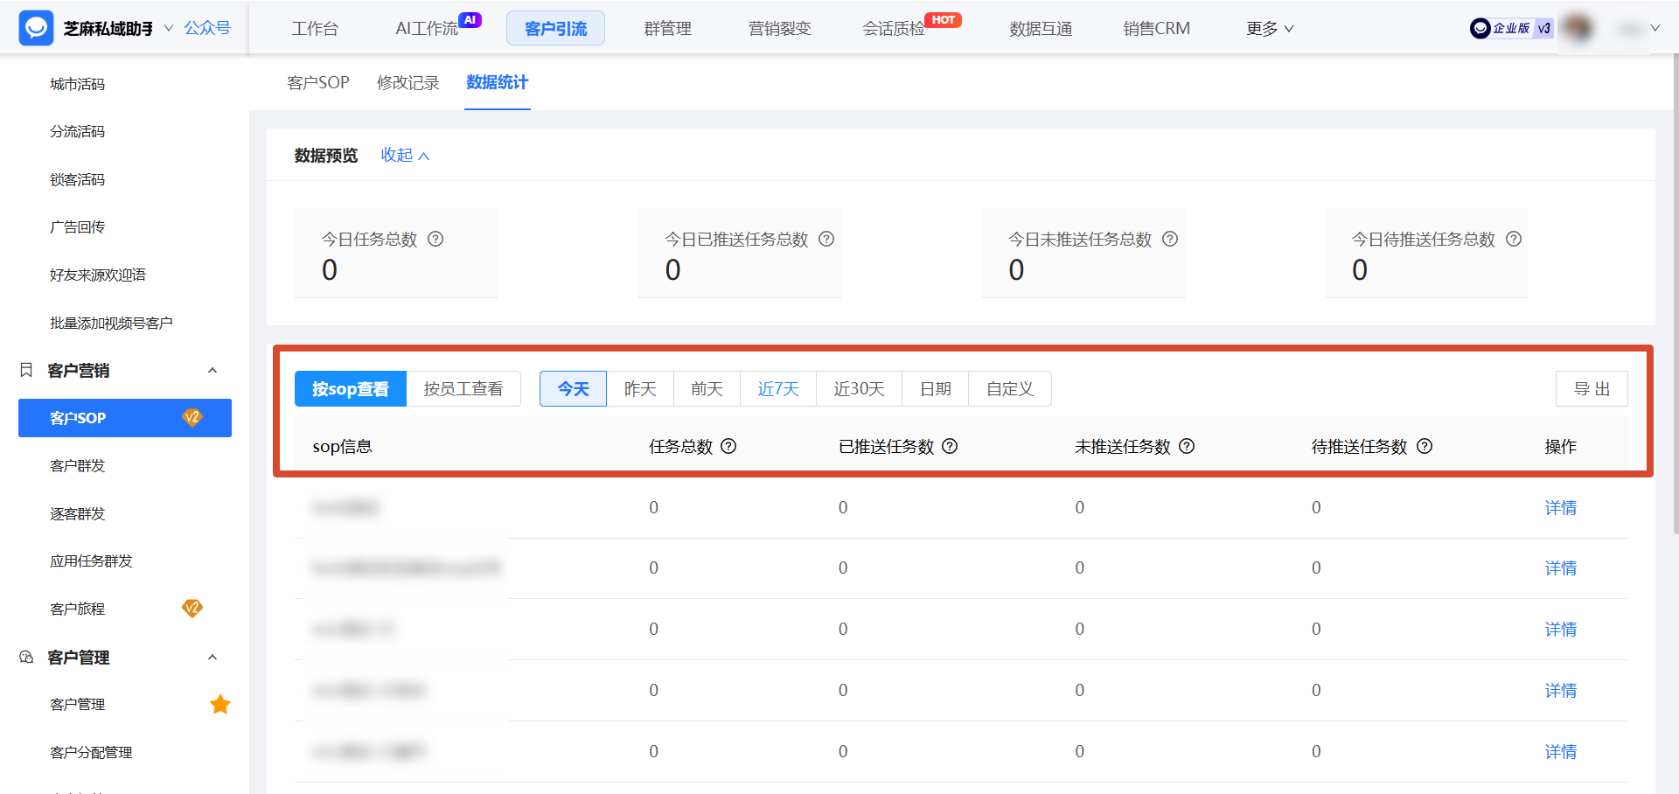Open 应用任务群发 in the sidebar
This screenshot has width=1679, height=794.
[91, 561]
